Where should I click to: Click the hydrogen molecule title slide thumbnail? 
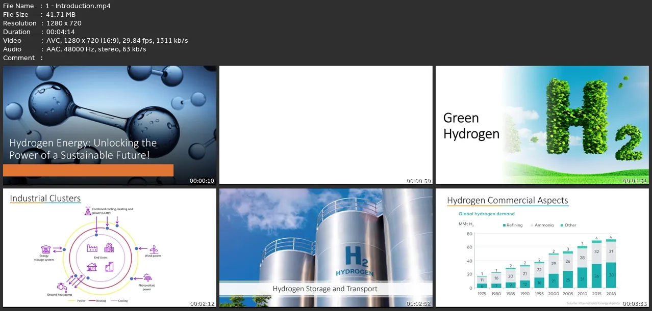(110, 125)
